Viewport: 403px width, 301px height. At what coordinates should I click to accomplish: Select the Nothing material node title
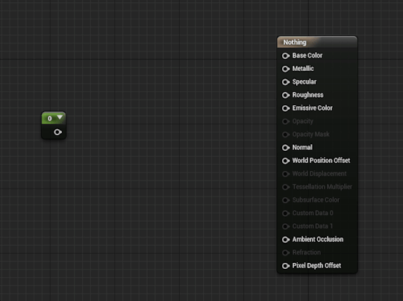295,42
